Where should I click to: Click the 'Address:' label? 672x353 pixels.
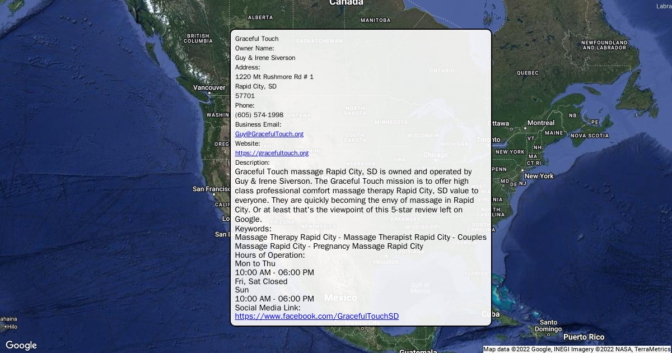248,67
